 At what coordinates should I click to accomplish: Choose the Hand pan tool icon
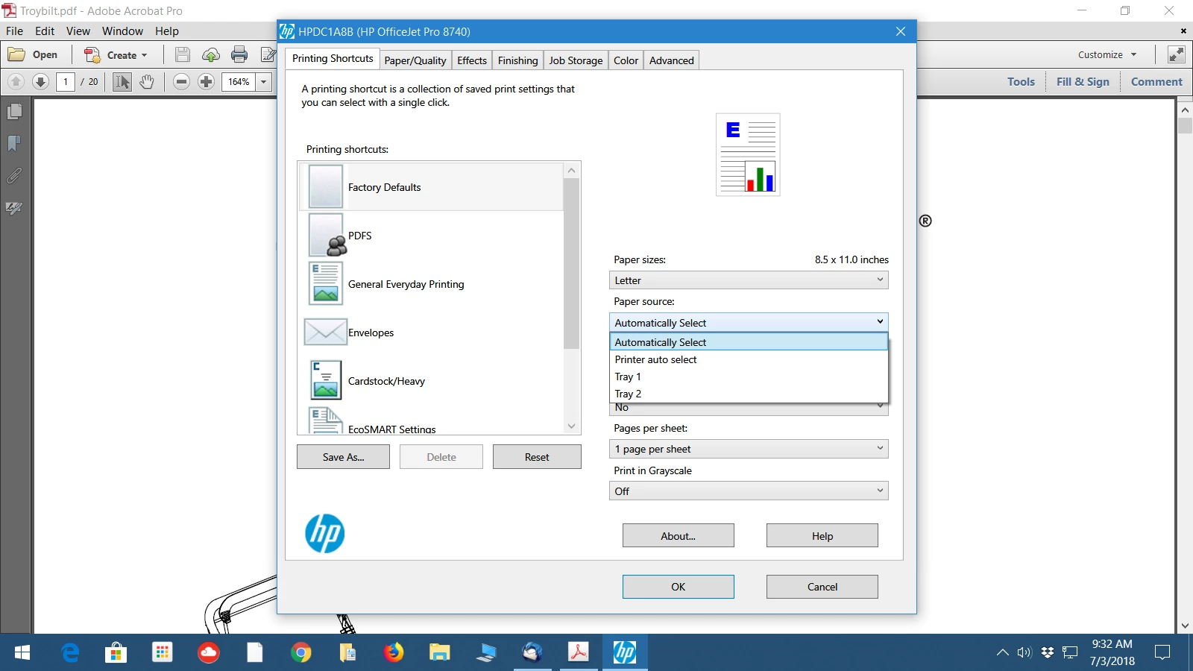(x=147, y=81)
